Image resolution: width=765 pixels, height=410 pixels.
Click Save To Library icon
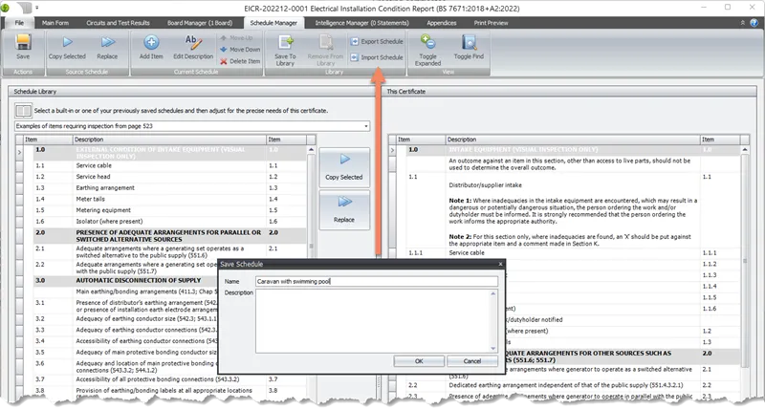coord(285,51)
